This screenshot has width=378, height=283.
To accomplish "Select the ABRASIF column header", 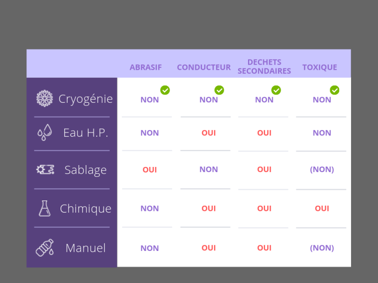I will pos(146,67).
